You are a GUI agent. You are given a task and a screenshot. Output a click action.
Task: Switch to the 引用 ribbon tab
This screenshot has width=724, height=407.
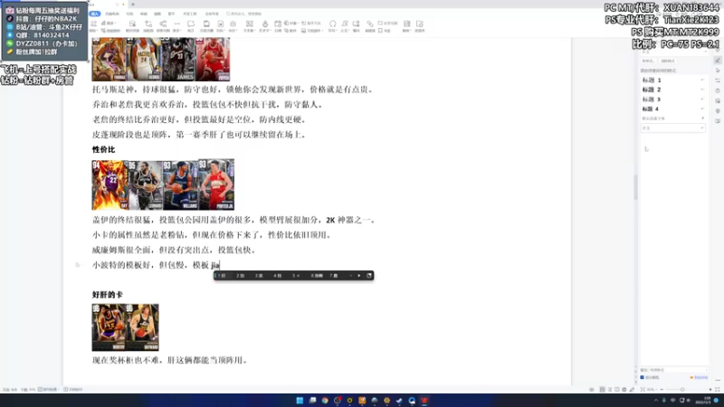pos(129,14)
